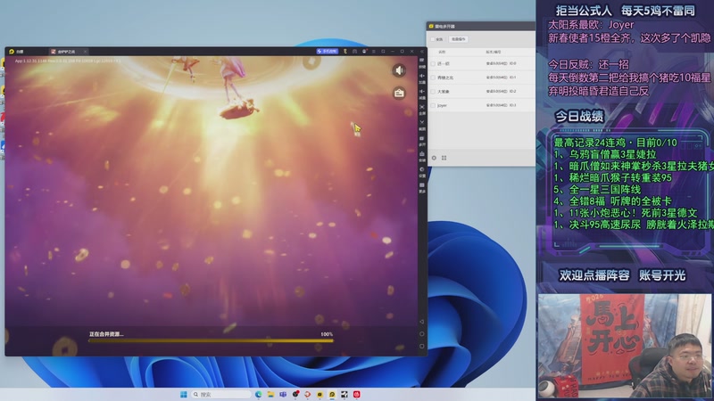Tick the select-all checkbox in the multi-opener window
The width and height of the screenshot is (714, 401).
point(433,39)
